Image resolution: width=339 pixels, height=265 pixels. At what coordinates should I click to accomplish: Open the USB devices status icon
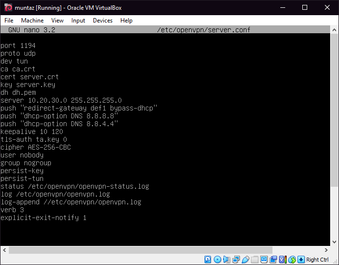click(246, 260)
